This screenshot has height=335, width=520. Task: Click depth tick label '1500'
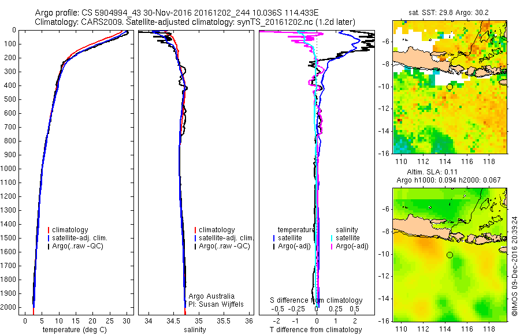(x=9, y=238)
